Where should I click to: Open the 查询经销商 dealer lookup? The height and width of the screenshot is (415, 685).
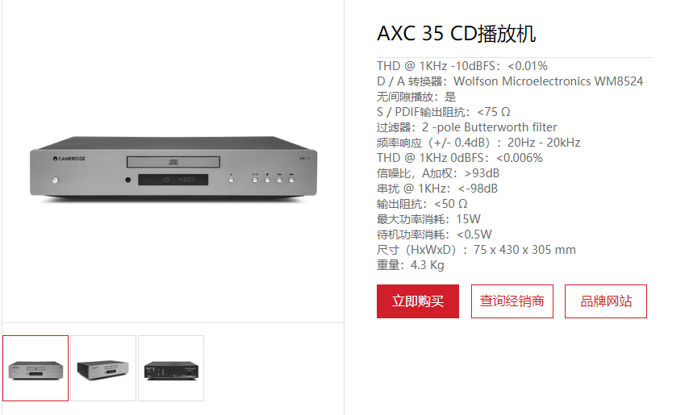[512, 301]
